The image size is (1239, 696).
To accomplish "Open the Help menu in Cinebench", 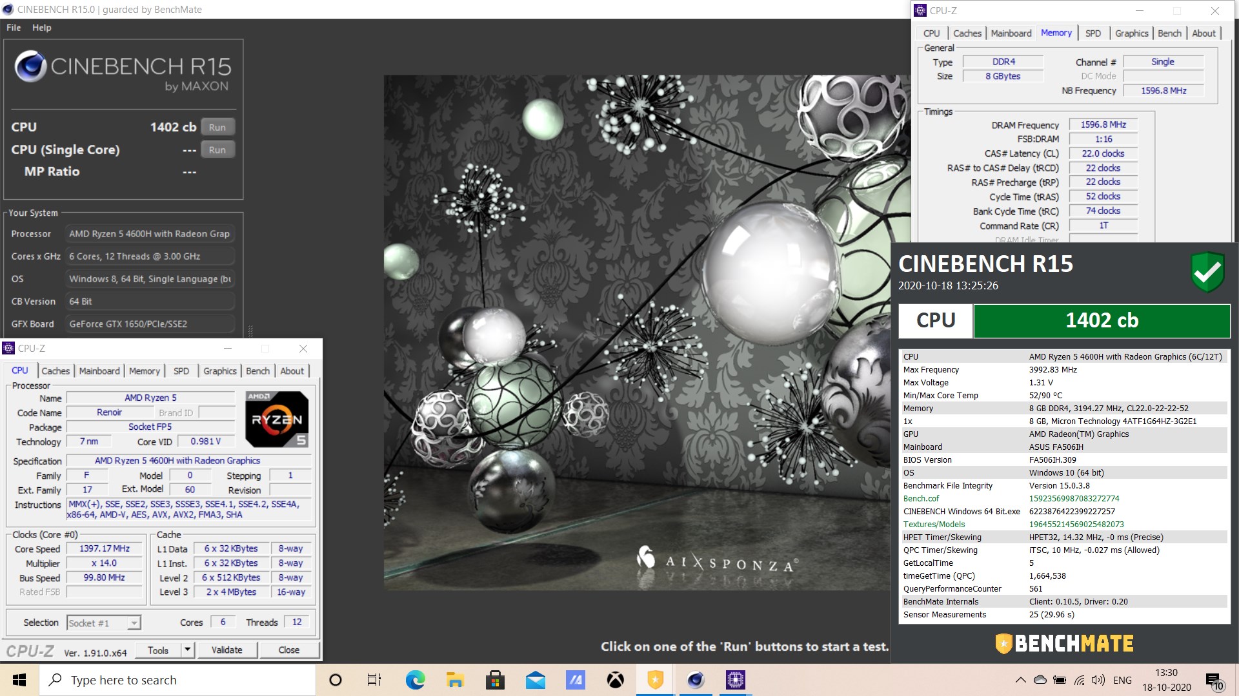I will [x=42, y=28].
